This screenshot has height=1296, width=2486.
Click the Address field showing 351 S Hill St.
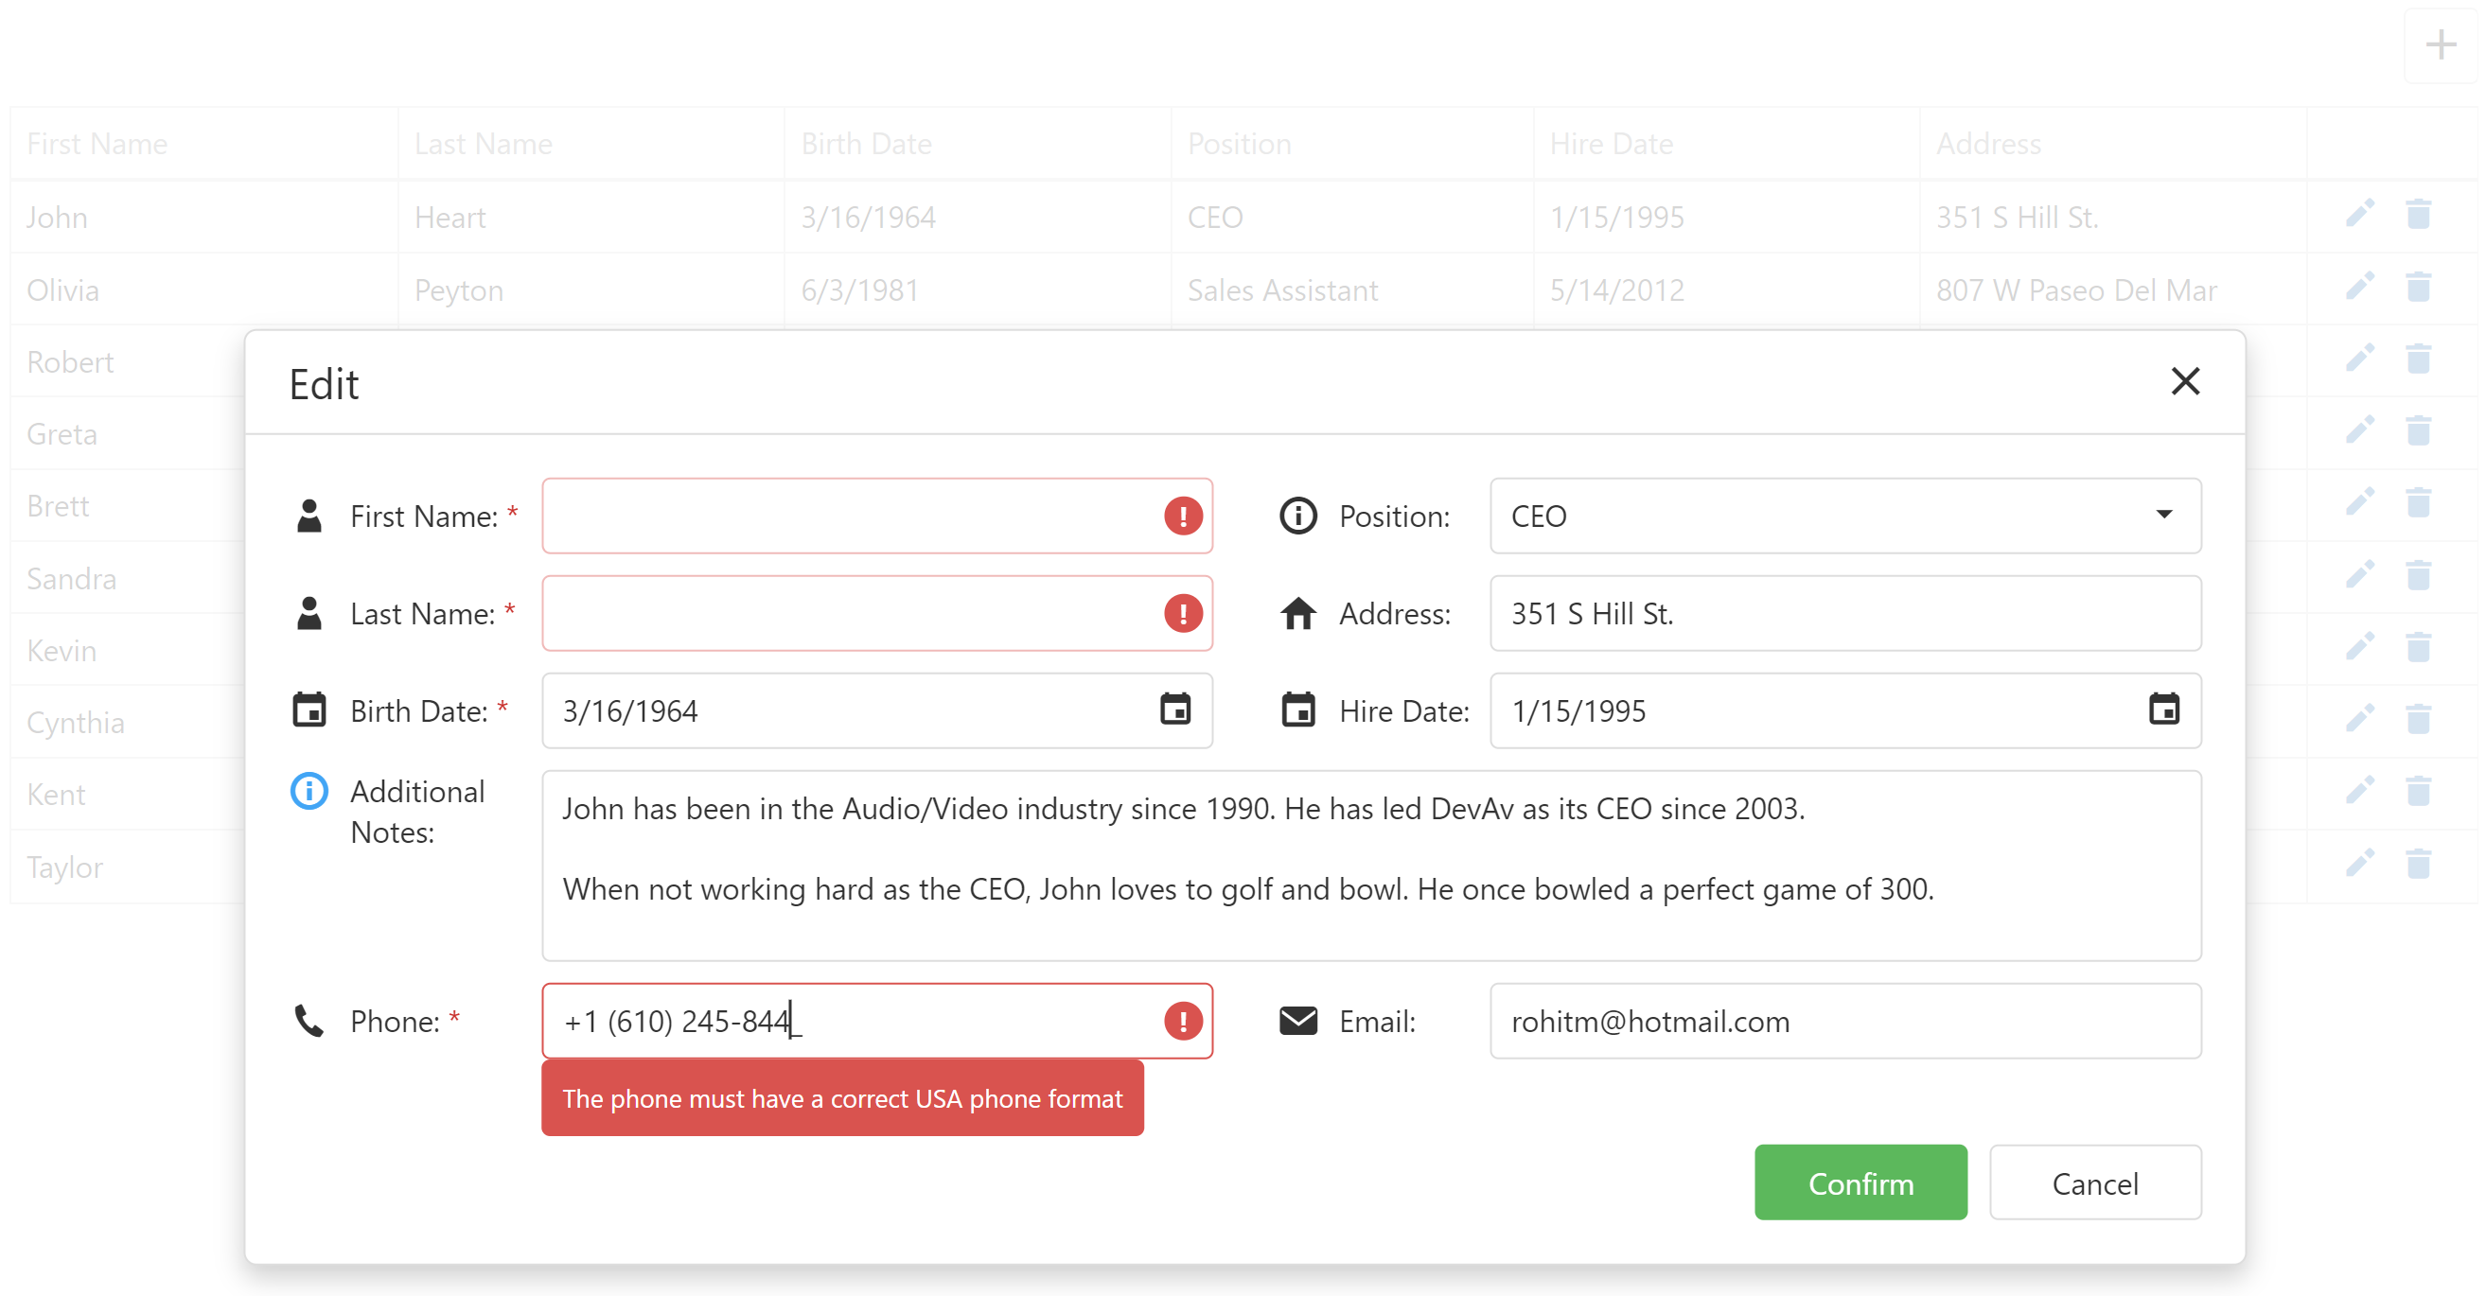tap(1843, 614)
